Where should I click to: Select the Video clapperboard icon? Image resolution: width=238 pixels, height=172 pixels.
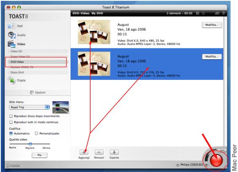click(11, 44)
